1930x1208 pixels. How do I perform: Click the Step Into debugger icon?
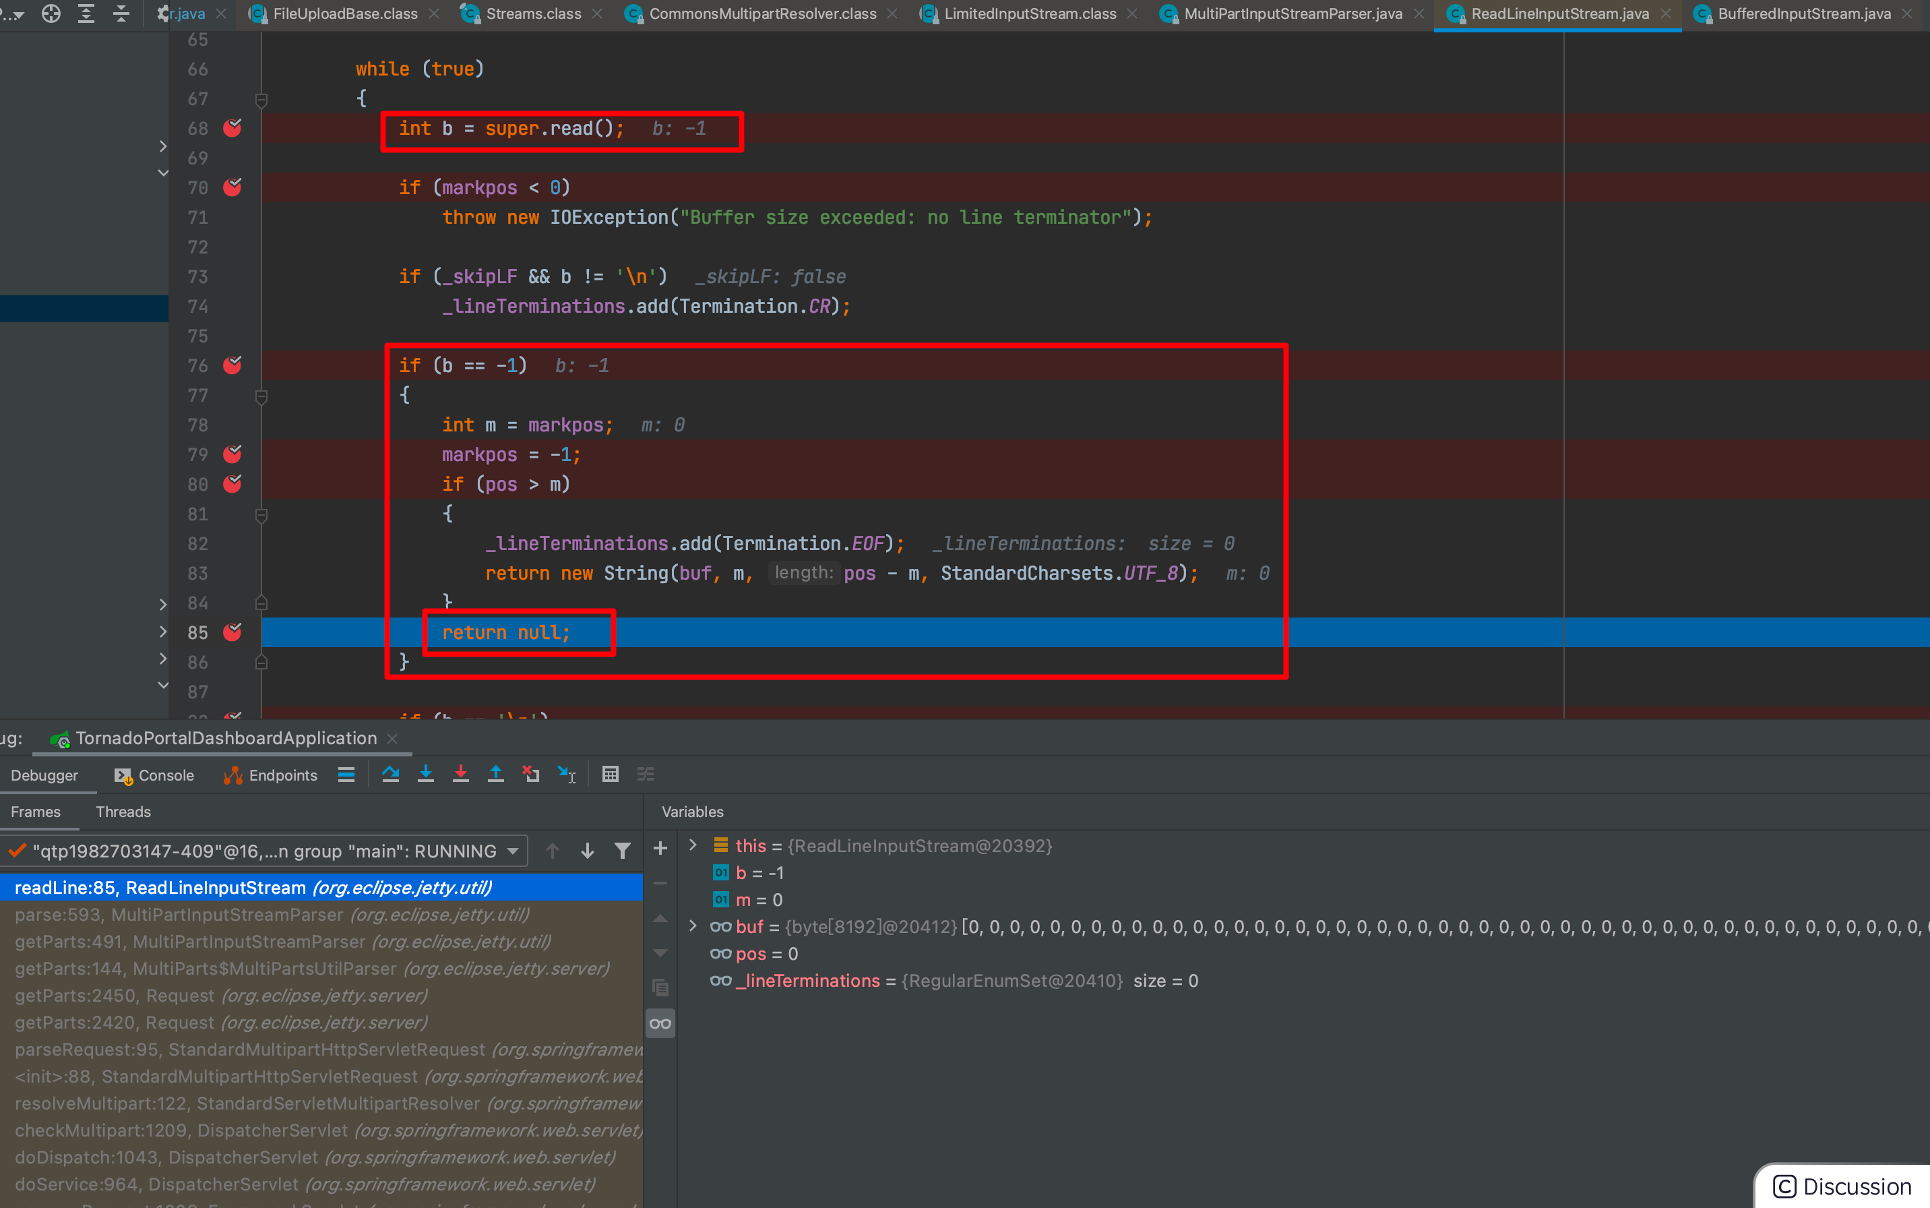[x=426, y=774]
